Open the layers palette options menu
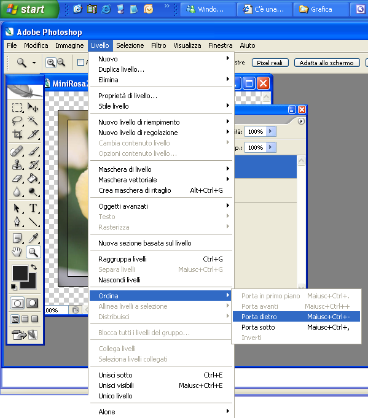Image resolution: width=368 pixels, height=418 pixels. click(x=301, y=122)
